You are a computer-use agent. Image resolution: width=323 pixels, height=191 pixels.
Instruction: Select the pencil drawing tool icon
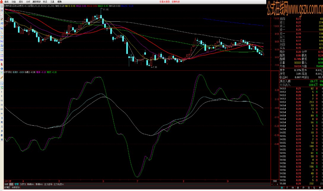tap(2, 78)
